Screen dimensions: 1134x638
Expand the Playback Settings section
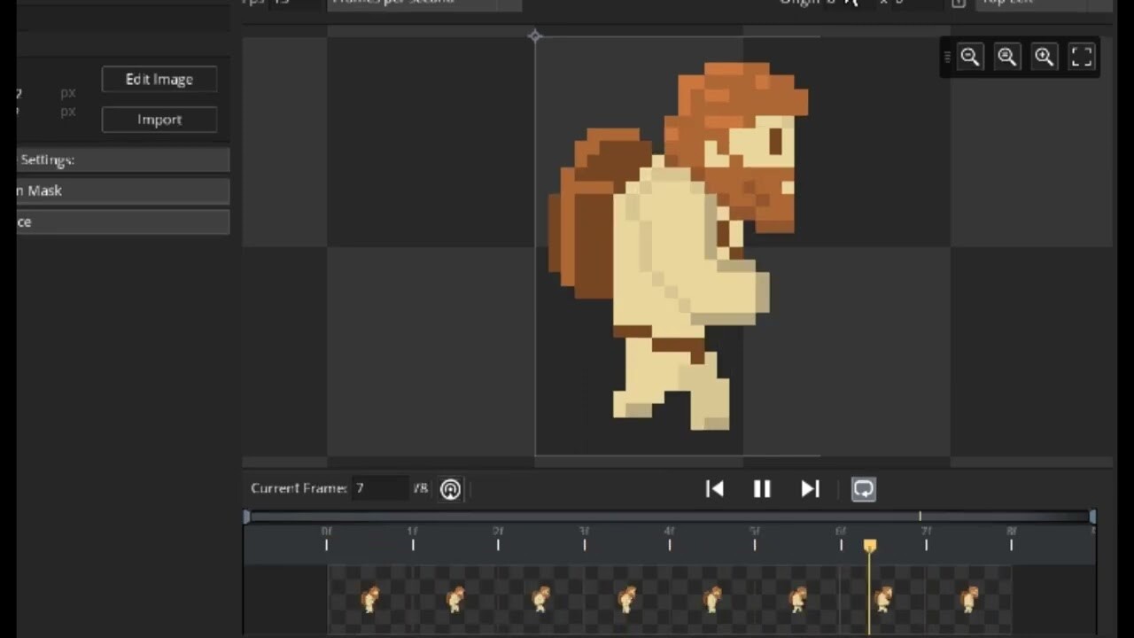coord(115,159)
